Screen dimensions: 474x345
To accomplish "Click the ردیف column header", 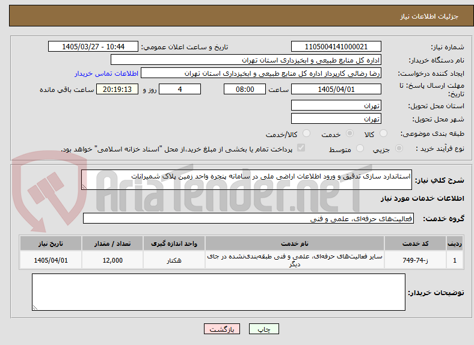I will tap(455, 243).
